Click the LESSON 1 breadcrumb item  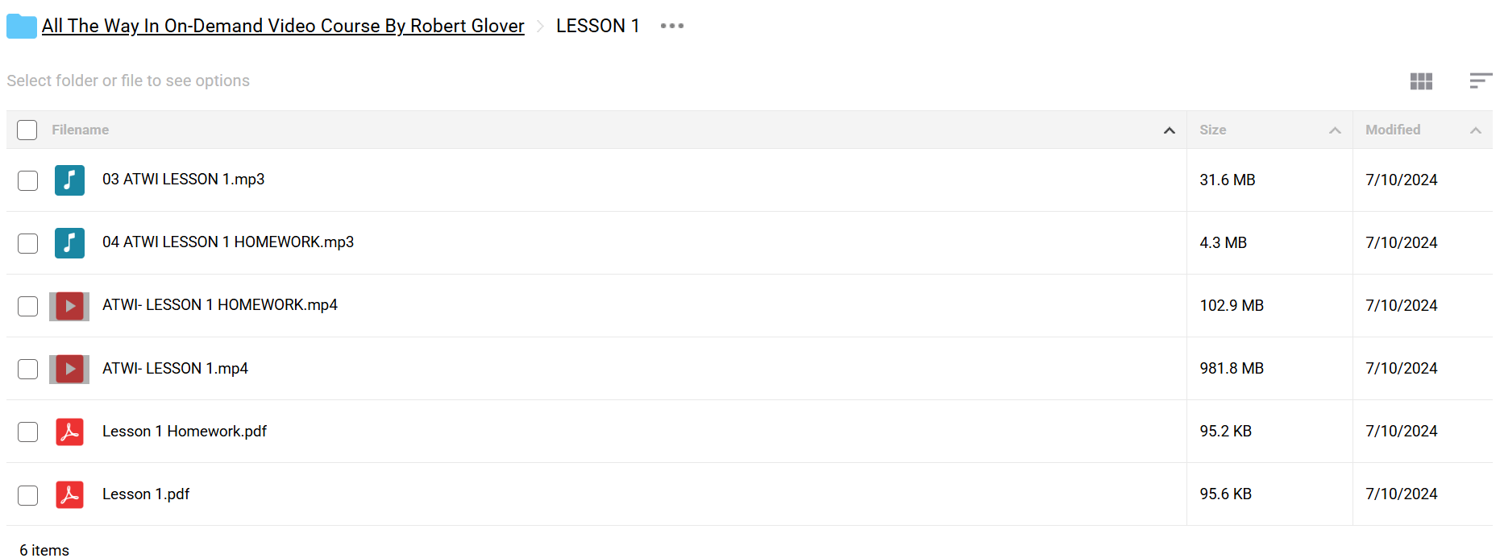[x=597, y=26]
